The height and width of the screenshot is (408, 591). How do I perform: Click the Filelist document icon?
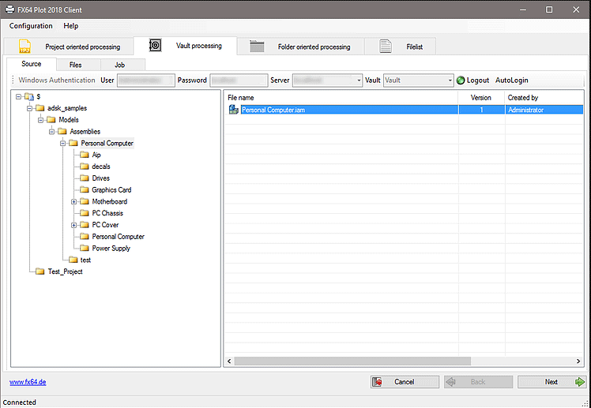[x=386, y=47]
